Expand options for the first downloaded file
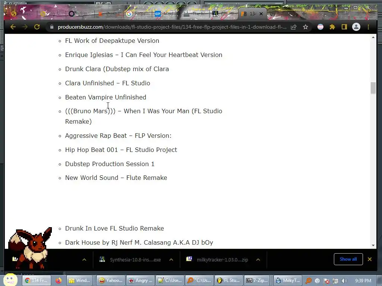 click(x=84, y=260)
